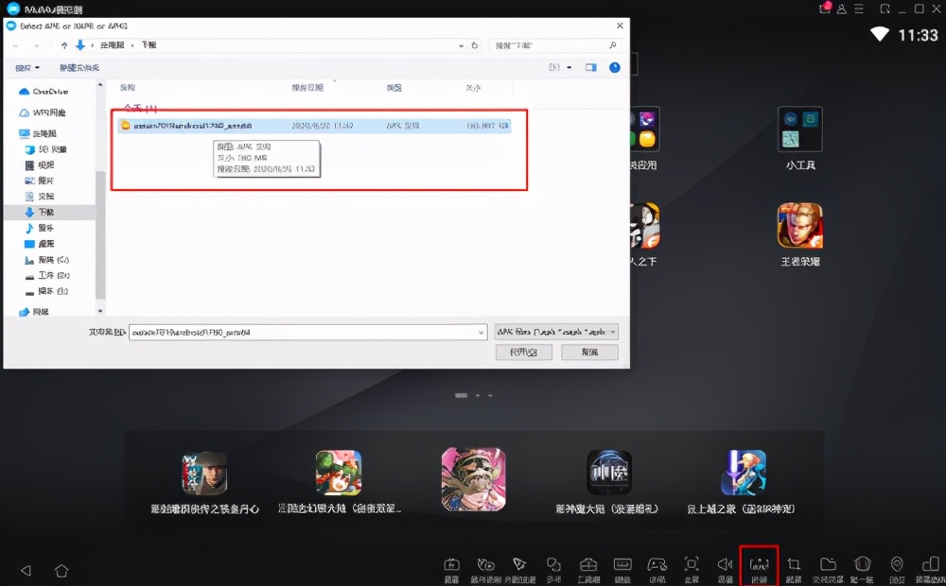946x586 pixels.
Task: Toggle the fullscreen icon in the bottom toolbar
Action: click(x=692, y=564)
